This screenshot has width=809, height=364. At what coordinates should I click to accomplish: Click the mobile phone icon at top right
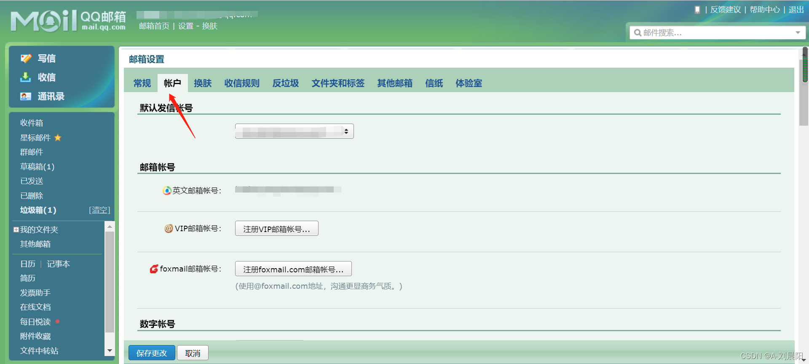(697, 10)
